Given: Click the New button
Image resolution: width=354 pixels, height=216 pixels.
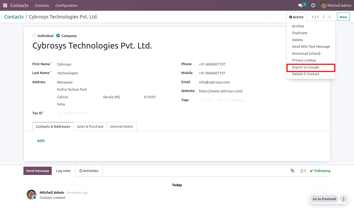Looking at the screenshot, I should (343, 17).
